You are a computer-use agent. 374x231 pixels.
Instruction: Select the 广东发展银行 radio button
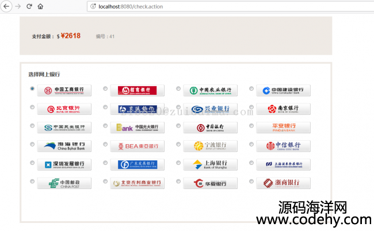coord(105,163)
